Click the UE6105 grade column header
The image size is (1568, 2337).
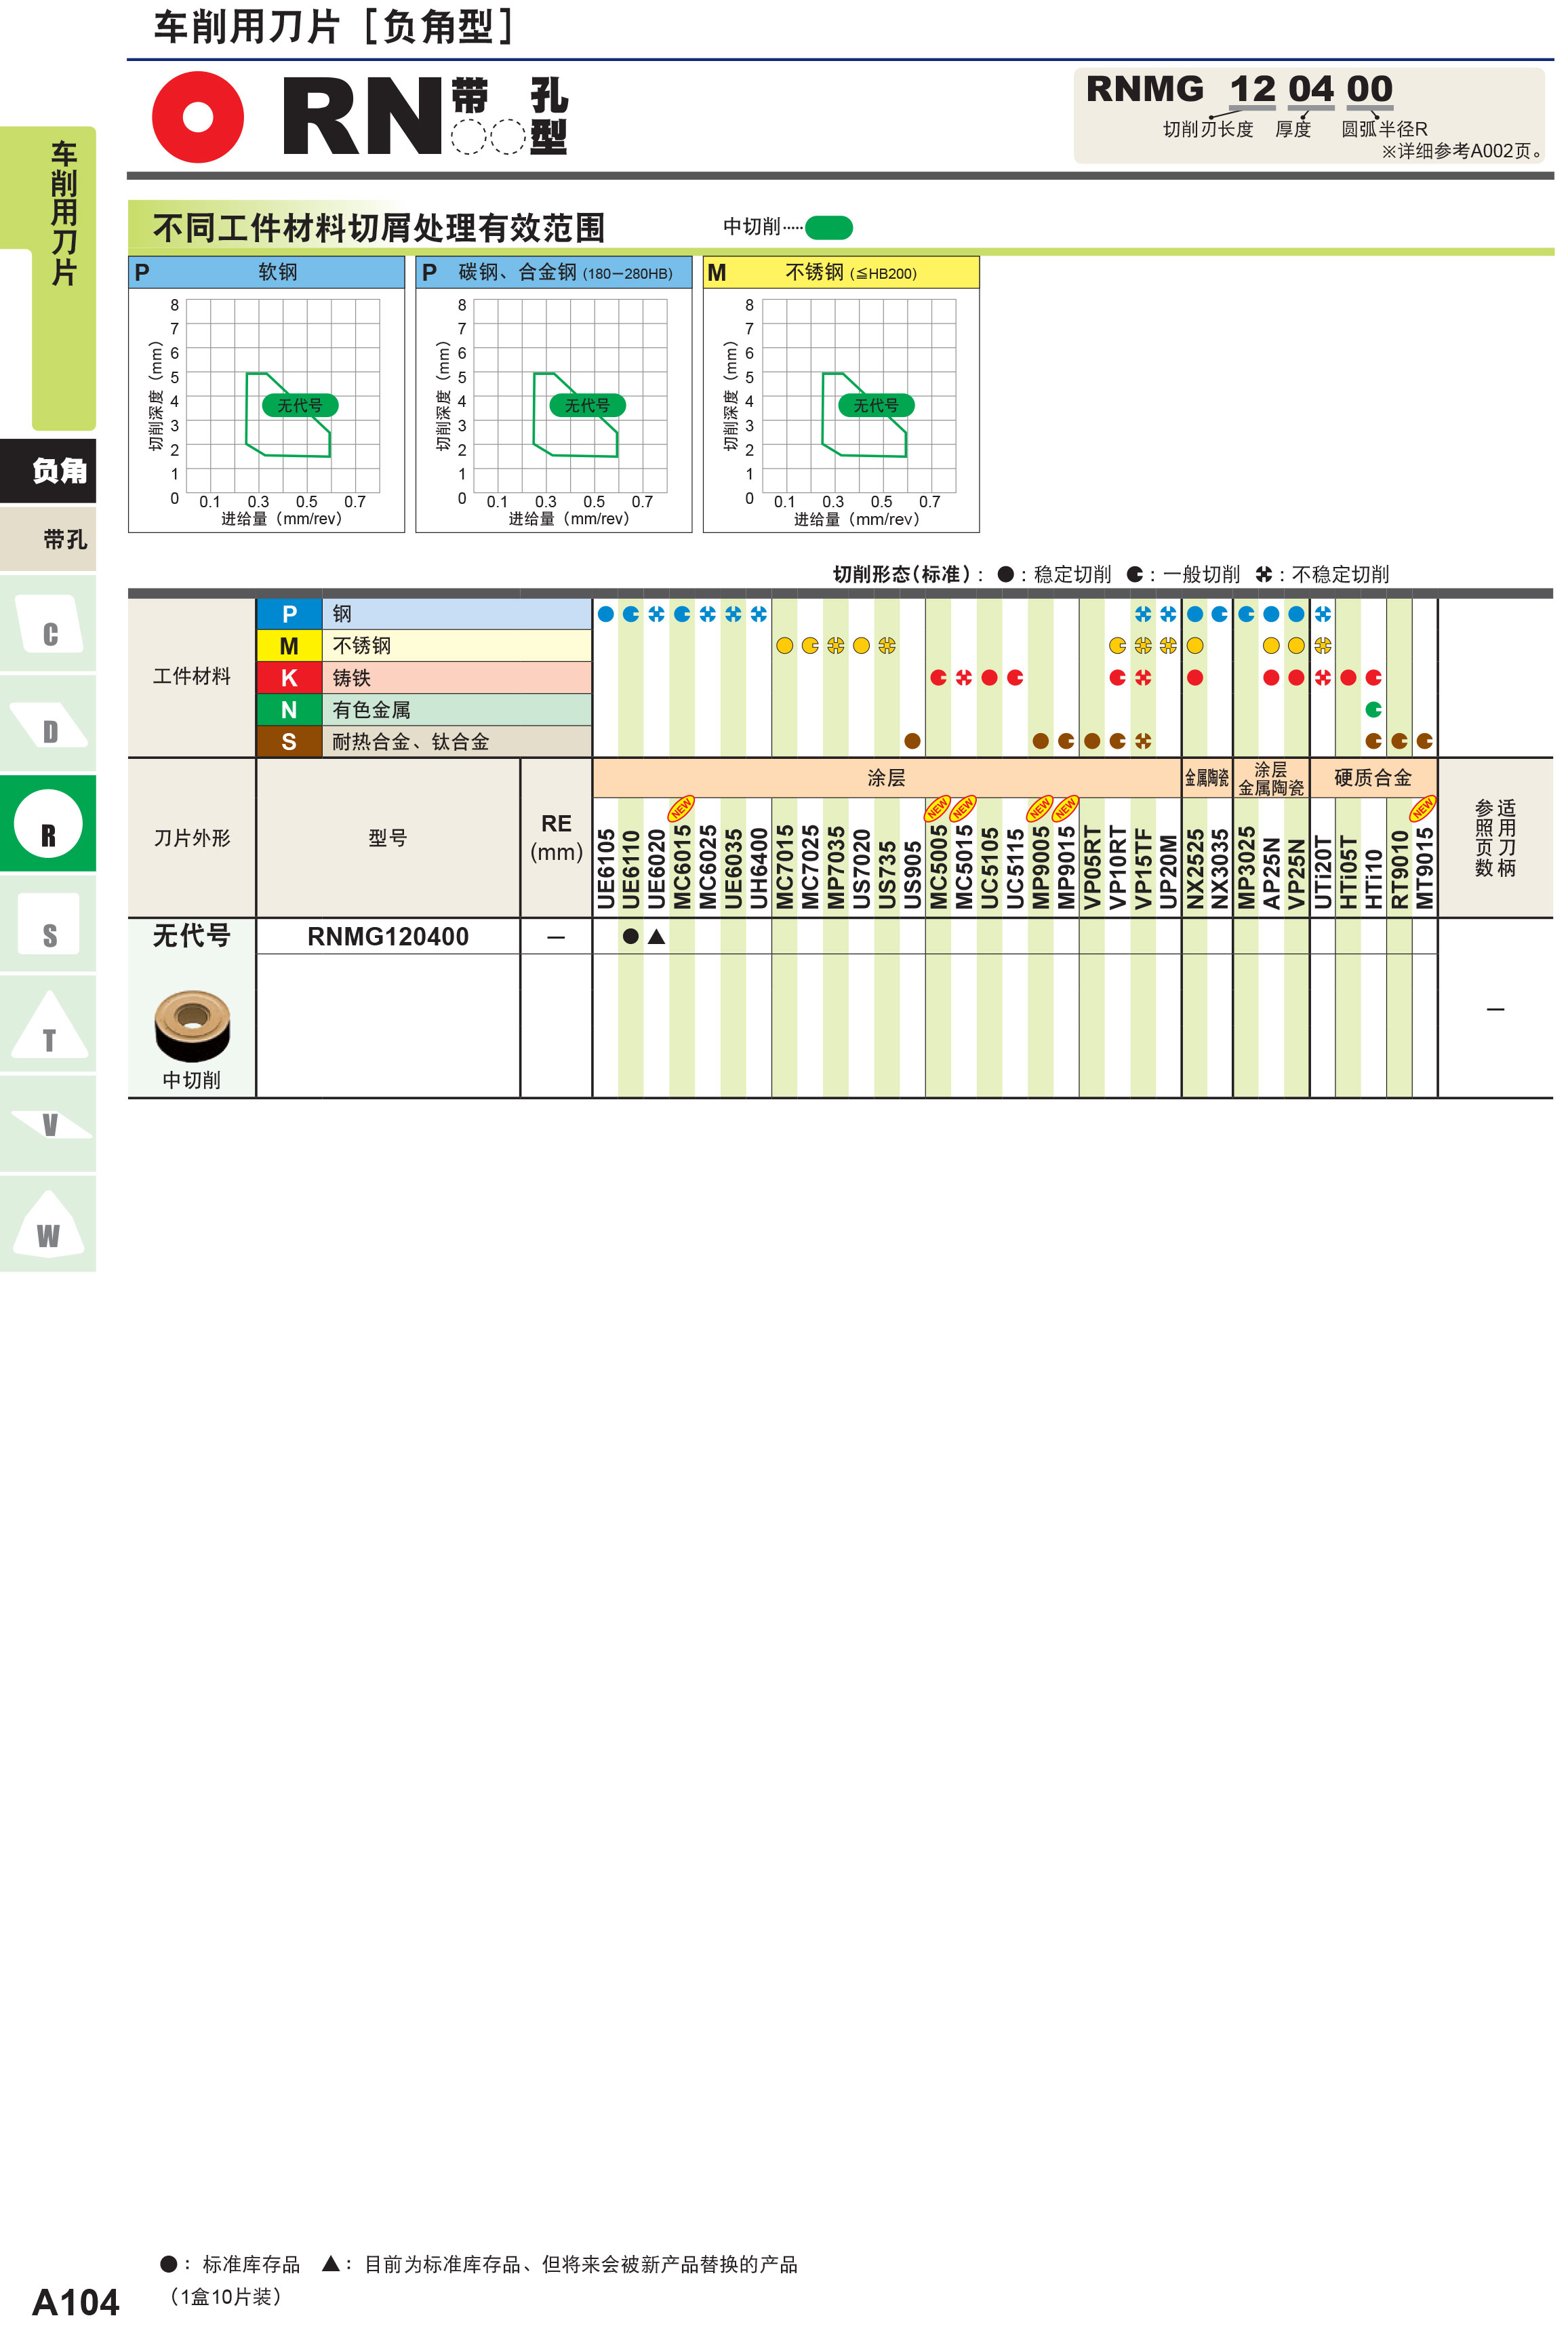point(605,868)
